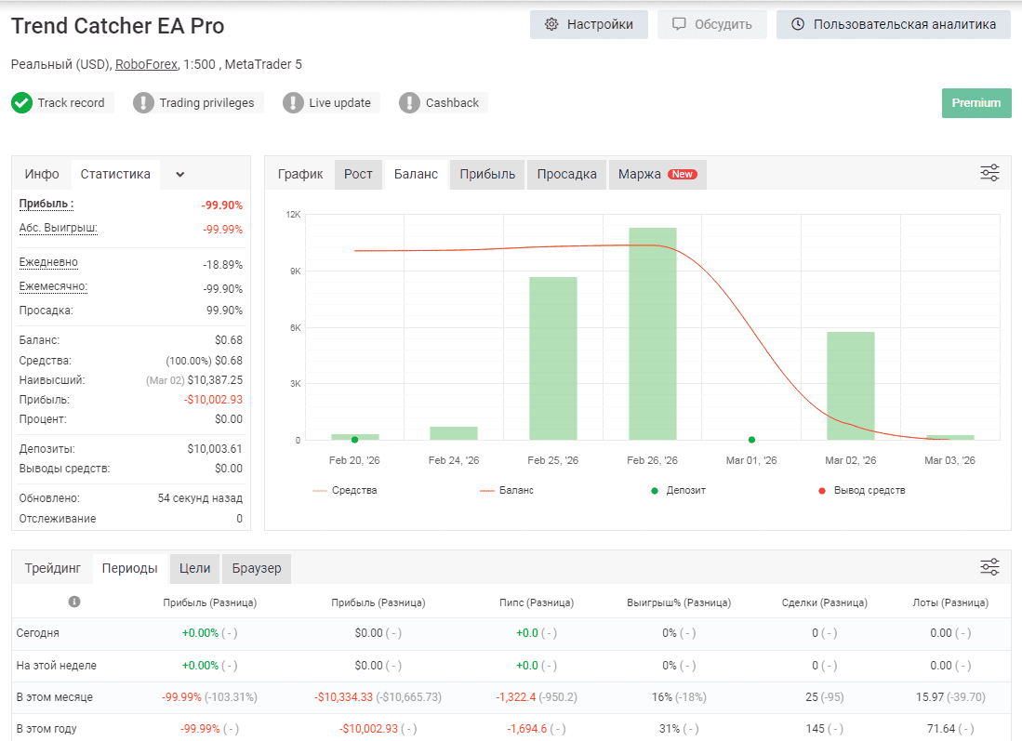The image size is (1022, 741).
Task: Toggle the Вывод средств legend marker
Action: click(x=862, y=490)
